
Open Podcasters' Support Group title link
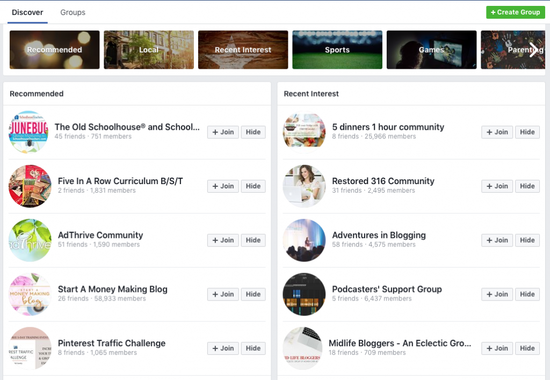(x=387, y=289)
